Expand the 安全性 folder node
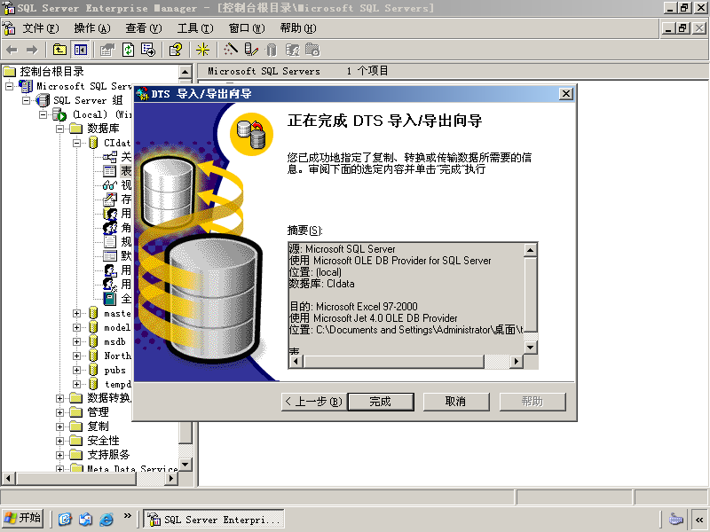Viewport: 710px width, 532px height. tap(59, 441)
